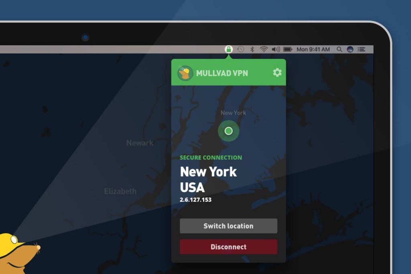Open Siri from the menu bar
Image resolution: width=411 pixels, height=274 pixels.
(350, 49)
